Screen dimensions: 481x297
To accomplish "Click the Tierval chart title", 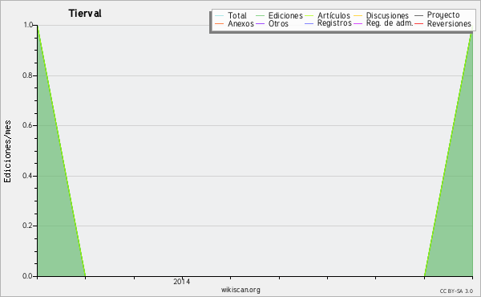I will [85, 14].
